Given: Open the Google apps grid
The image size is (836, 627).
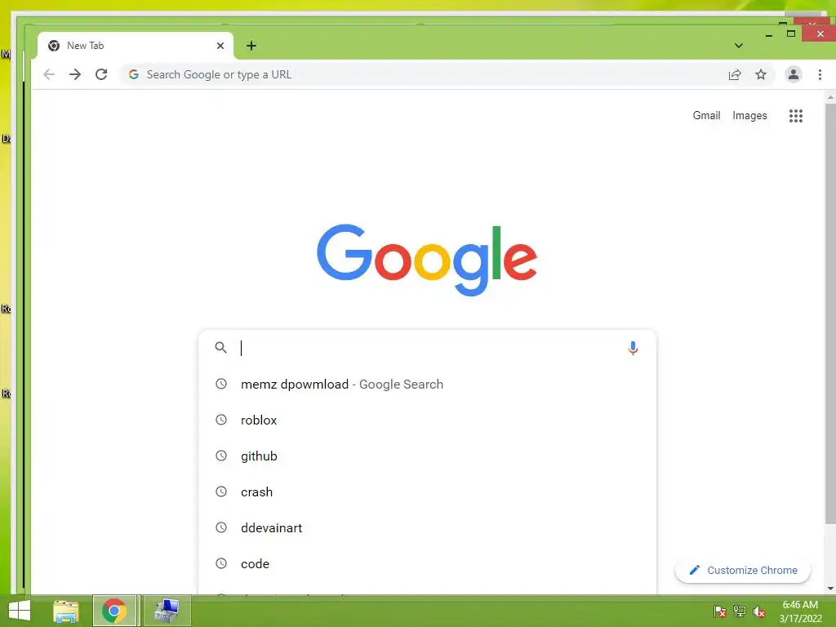Looking at the screenshot, I should 795,116.
